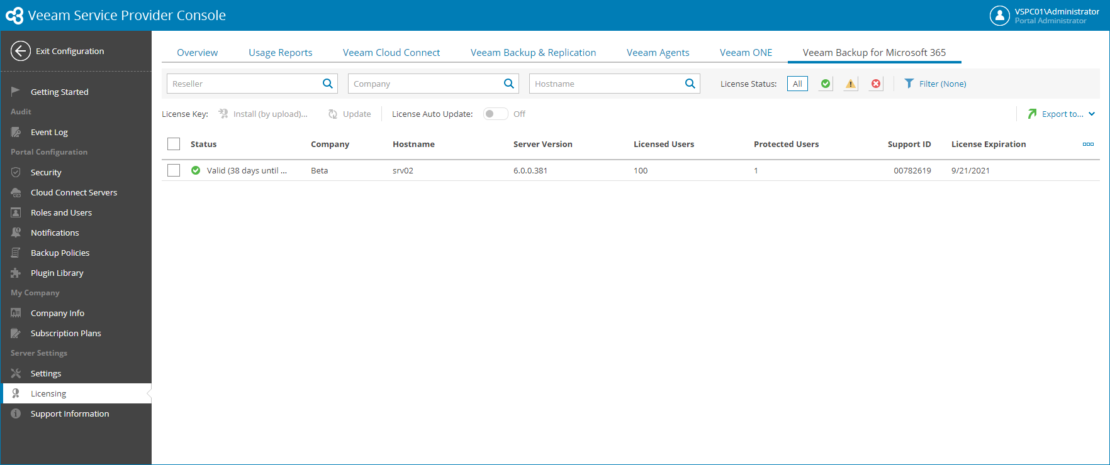Open the Usage Reports tab
The height and width of the screenshot is (465, 1110).
[280, 53]
